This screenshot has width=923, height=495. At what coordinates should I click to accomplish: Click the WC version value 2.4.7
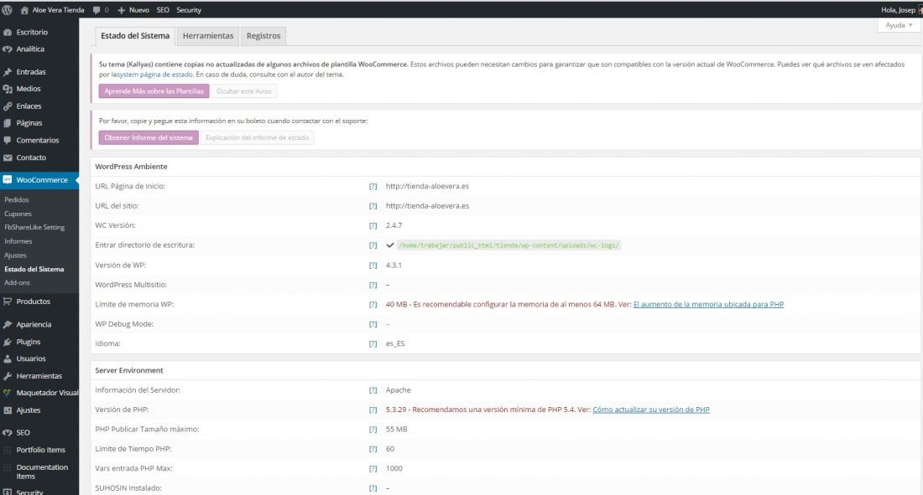click(x=394, y=226)
